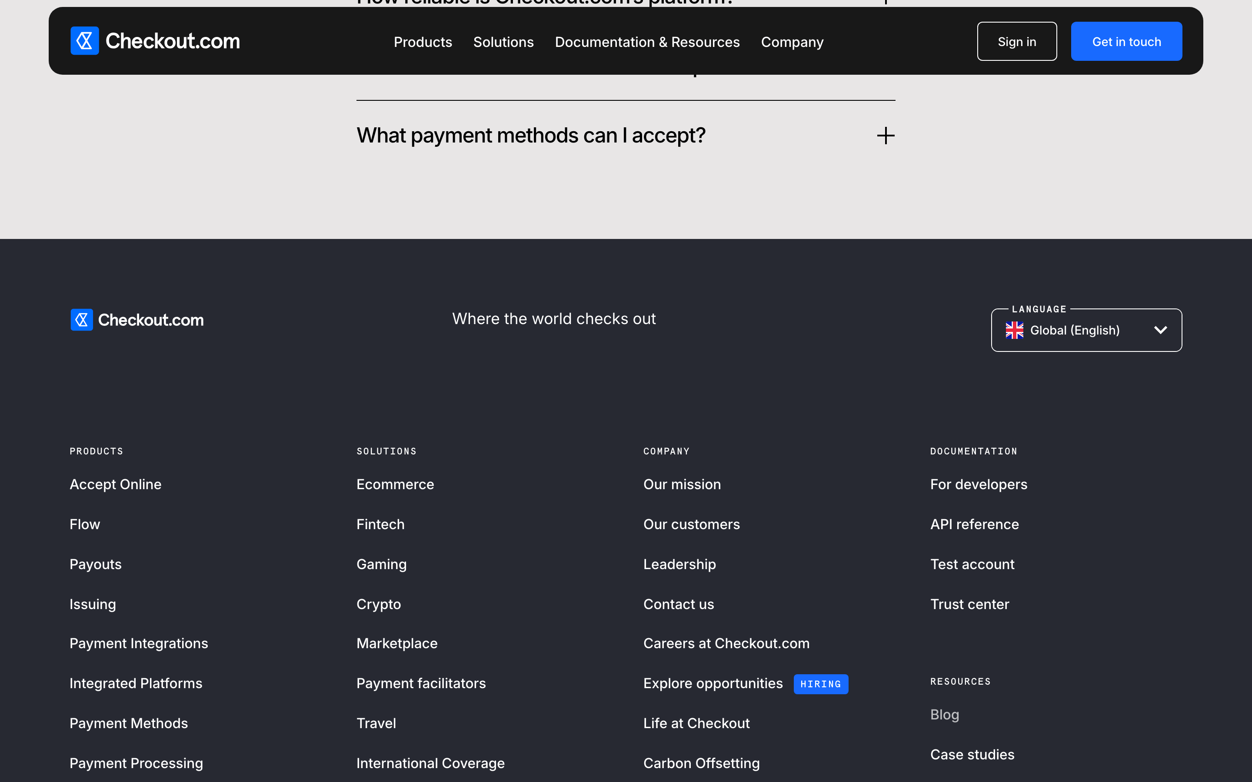Visit the Marketplace link
The image size is (1252, 782).
coord(397,643)
